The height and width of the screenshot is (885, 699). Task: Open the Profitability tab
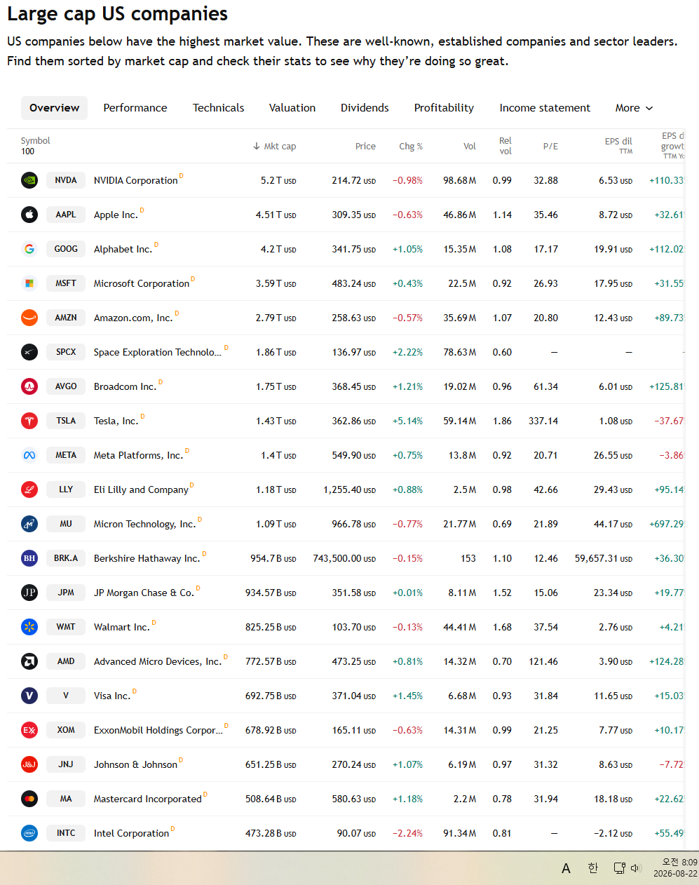444,108
